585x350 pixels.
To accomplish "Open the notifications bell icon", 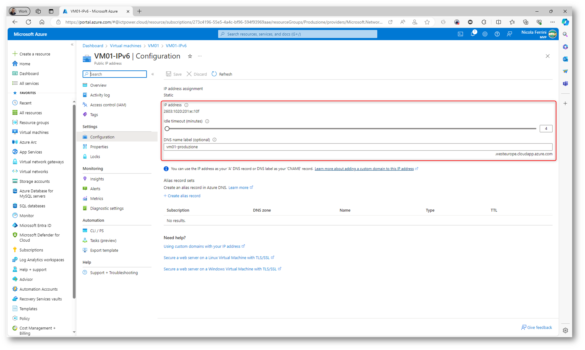I will click(x=473, y=34).
